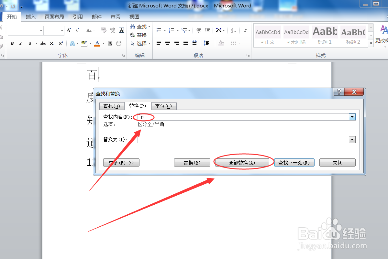Click the numbered list icon
The image size is (388, 259).
(172, 30)
